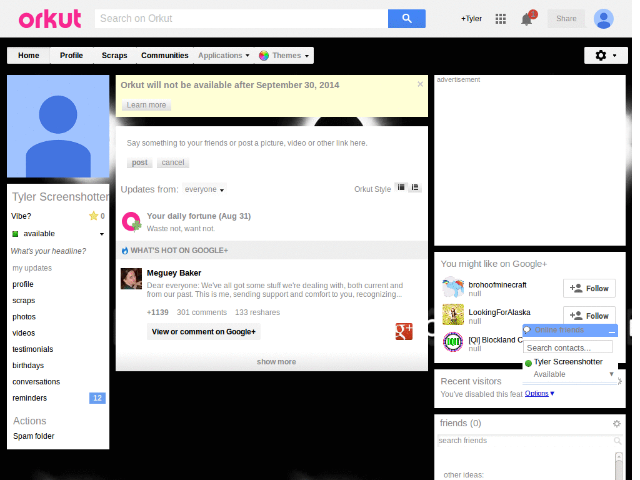Viewport: 640px width, 480px height.
Task: Close the Orkut shutdown notice
Action: coord(420,84)
